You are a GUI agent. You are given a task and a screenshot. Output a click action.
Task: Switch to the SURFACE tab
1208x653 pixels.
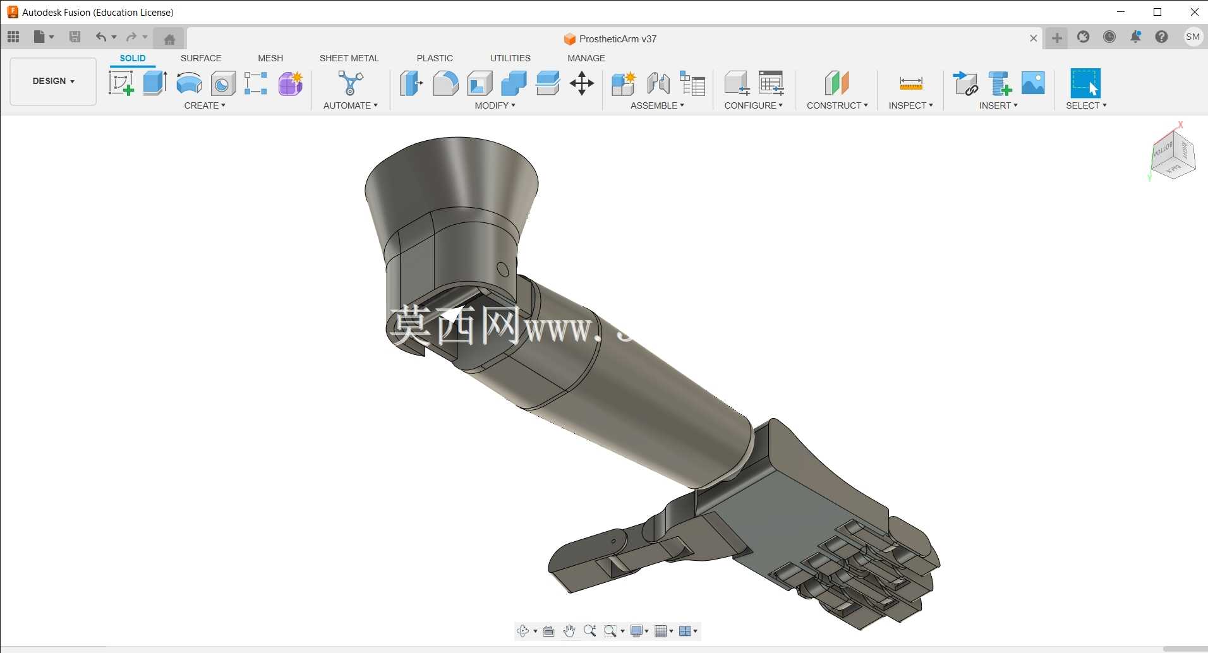[x=201, y=58]
